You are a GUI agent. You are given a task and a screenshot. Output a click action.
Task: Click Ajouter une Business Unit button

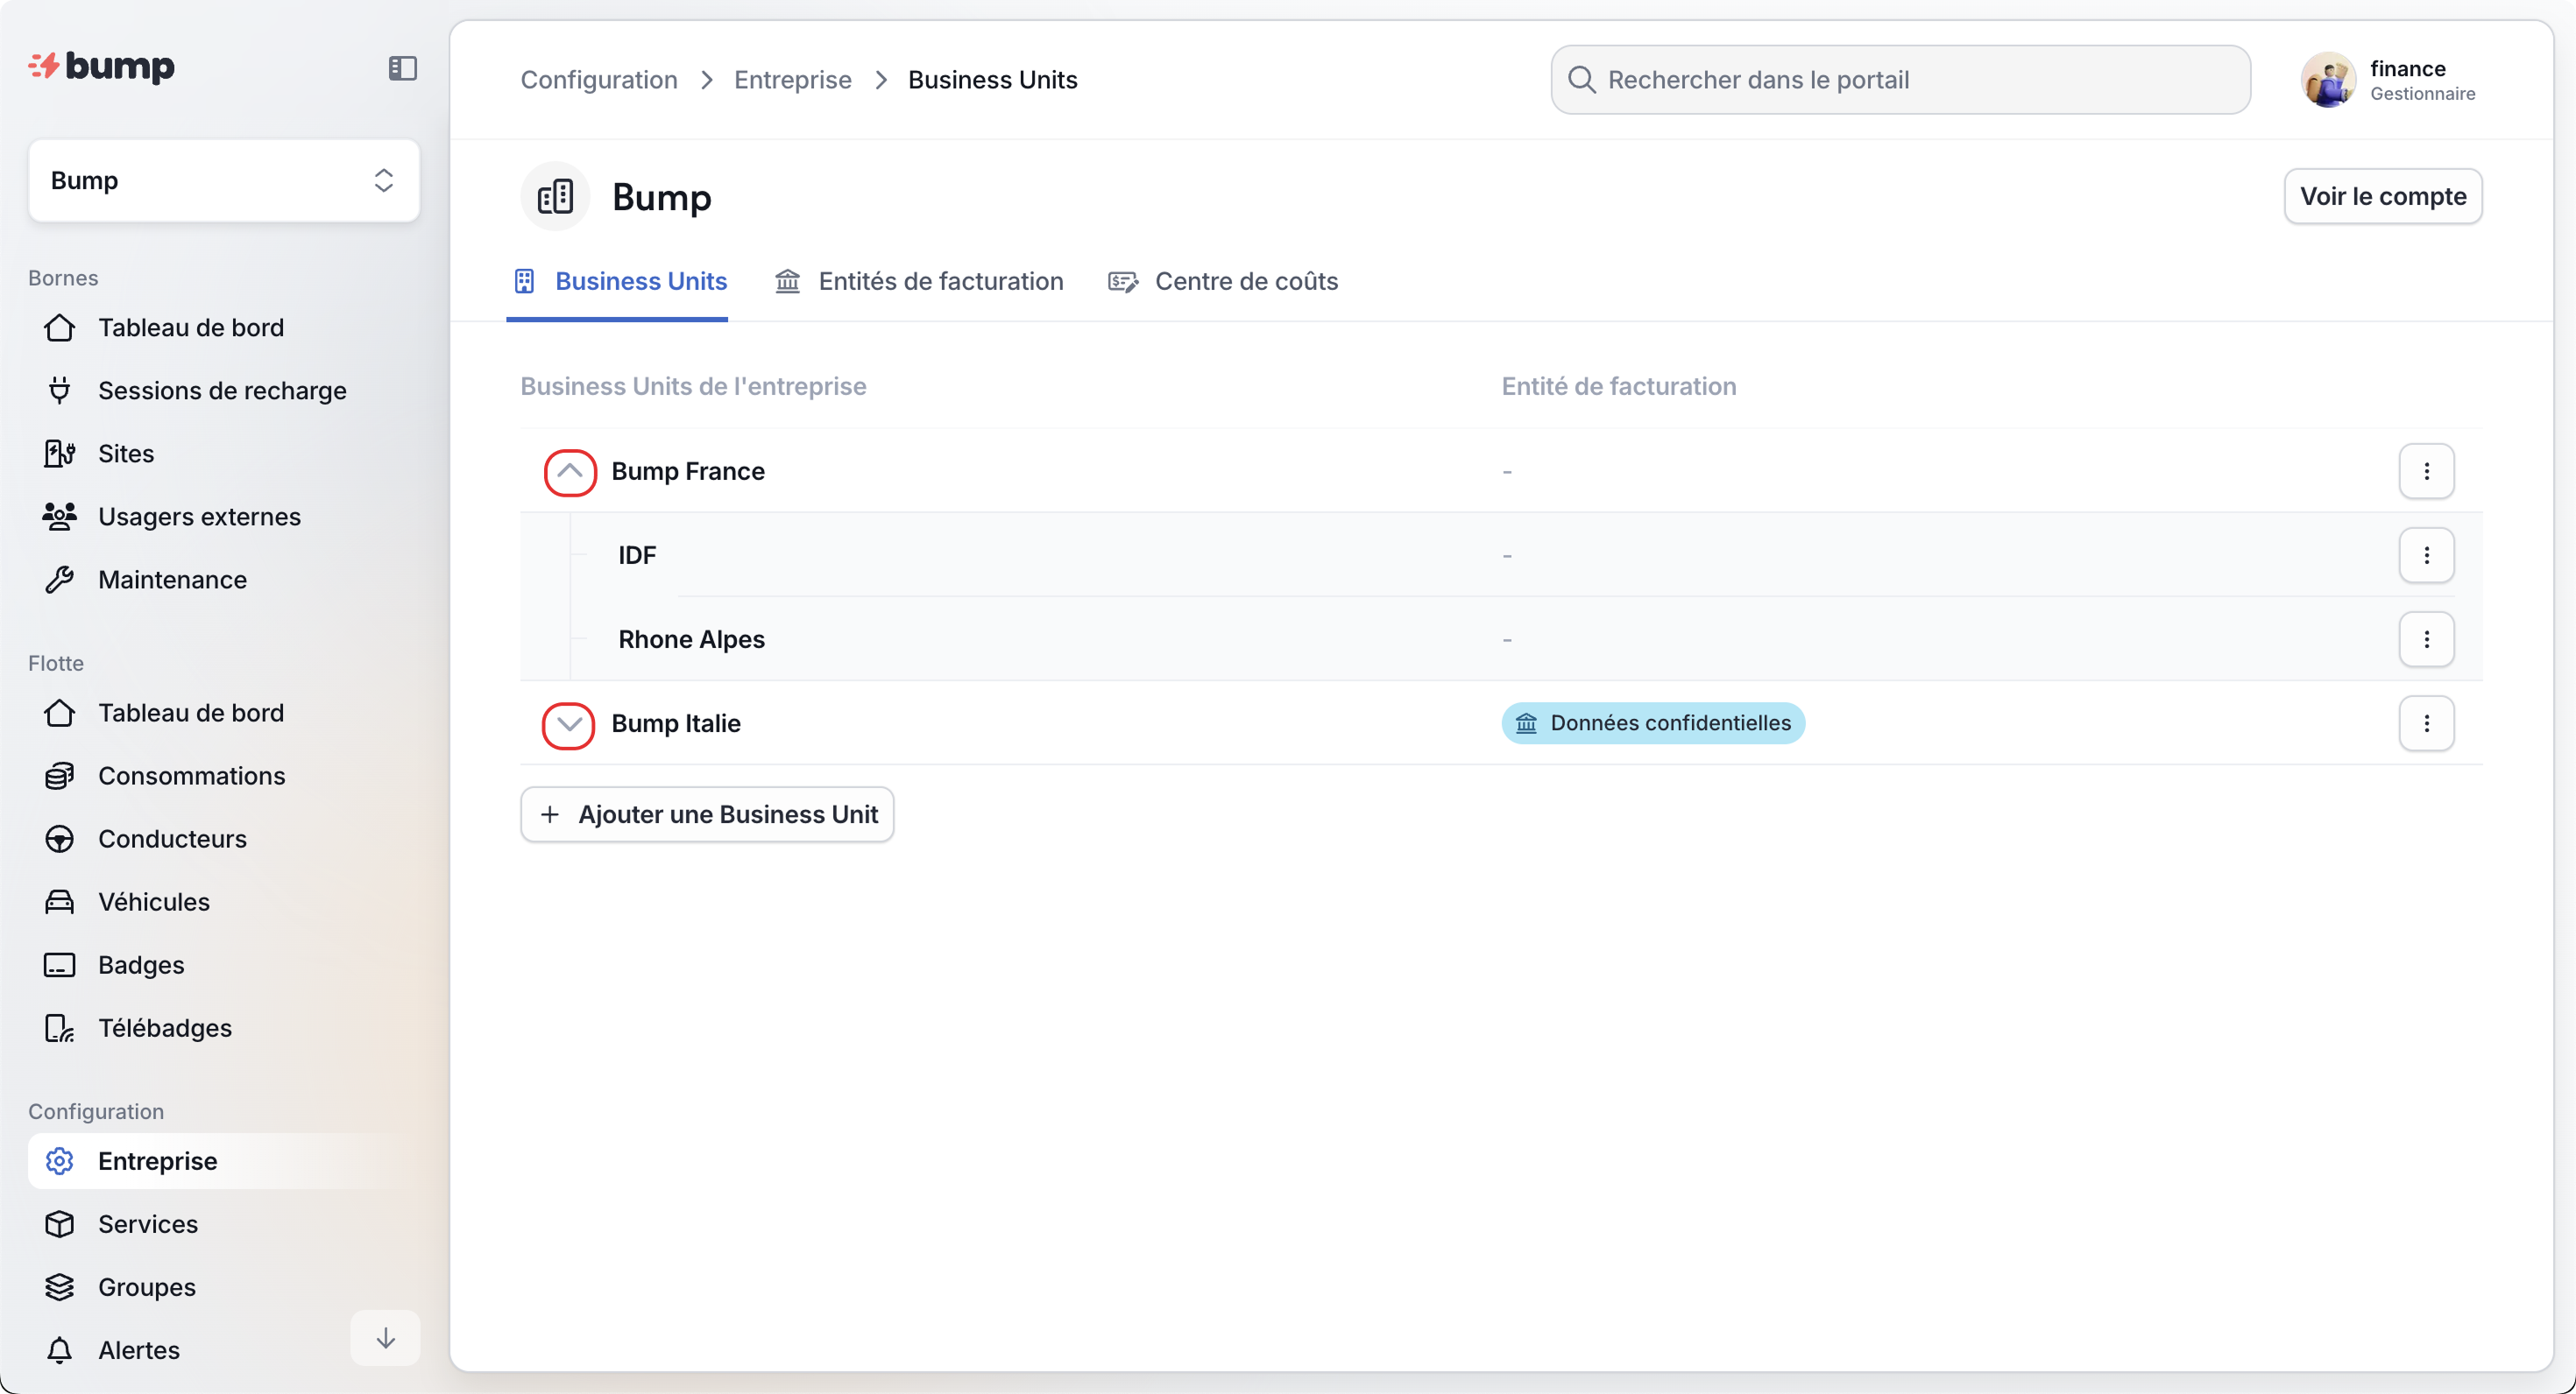707,814
